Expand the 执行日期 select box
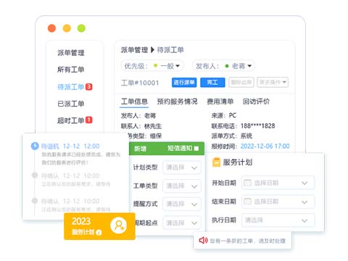Viewport: 348px width, 261px height. click(x=278, y=220)
